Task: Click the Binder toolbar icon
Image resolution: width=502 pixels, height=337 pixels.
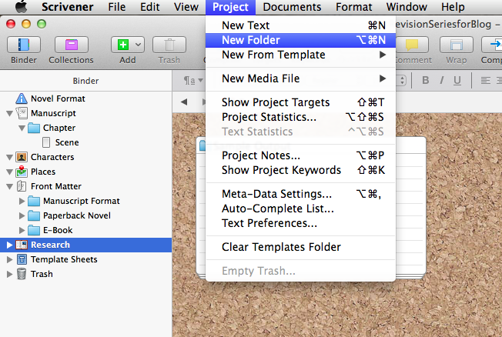Action: tap(24, 45)
